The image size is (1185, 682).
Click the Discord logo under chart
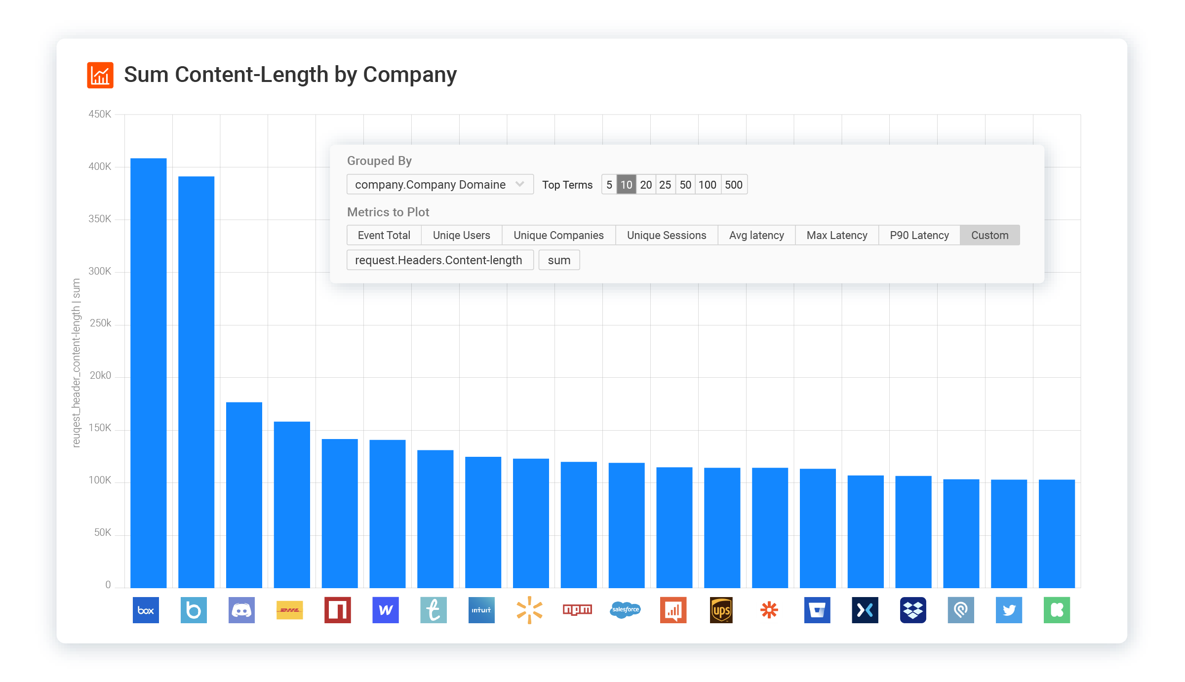click(241, 610)
